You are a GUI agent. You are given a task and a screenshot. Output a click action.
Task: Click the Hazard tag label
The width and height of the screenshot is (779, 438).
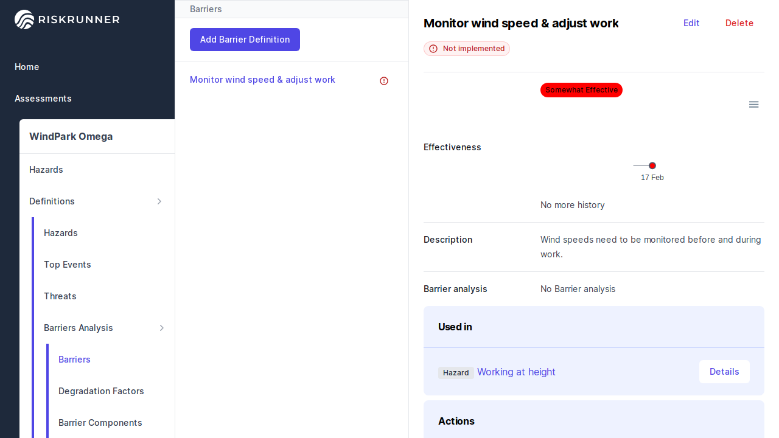click(456, 373)
